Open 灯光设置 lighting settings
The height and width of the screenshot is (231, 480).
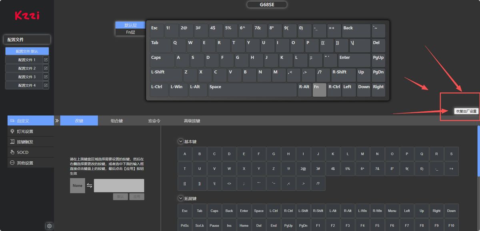(30, 131)
